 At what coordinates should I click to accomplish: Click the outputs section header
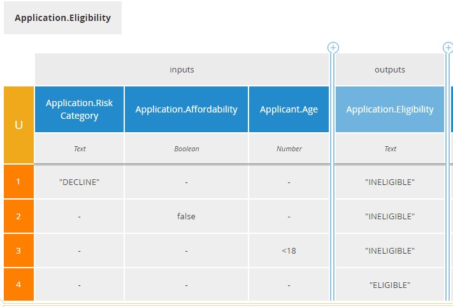coord(390,70)
